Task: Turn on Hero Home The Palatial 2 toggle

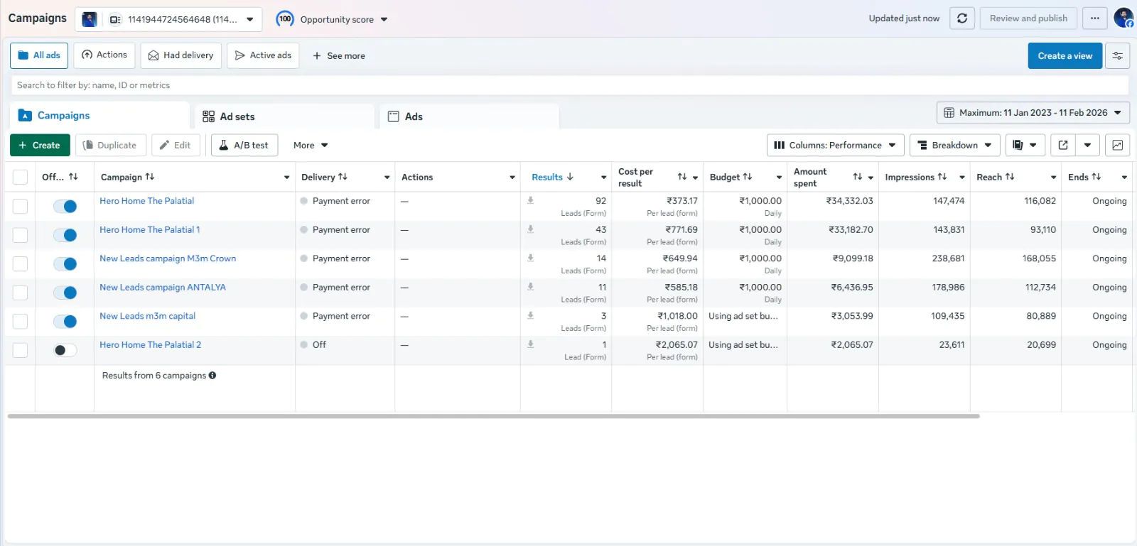Action: click(65, 350)
